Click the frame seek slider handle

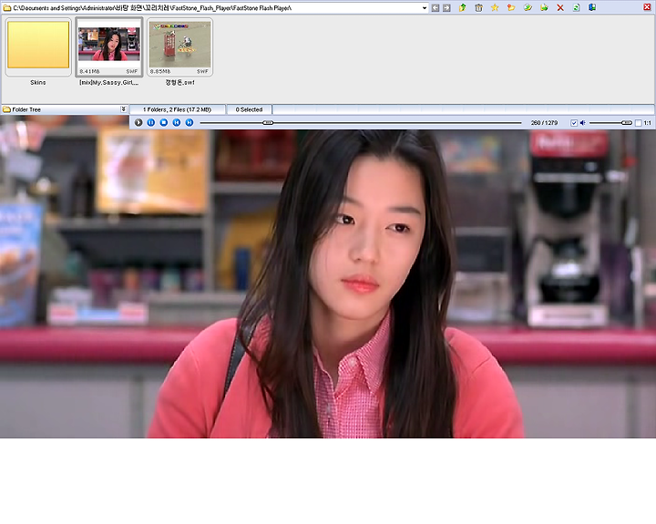pos(268,123)
